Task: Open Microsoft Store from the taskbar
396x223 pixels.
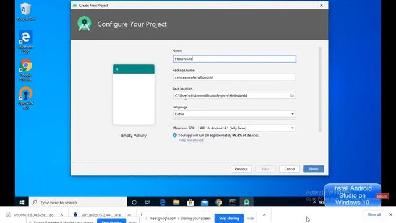Action: 191,203
